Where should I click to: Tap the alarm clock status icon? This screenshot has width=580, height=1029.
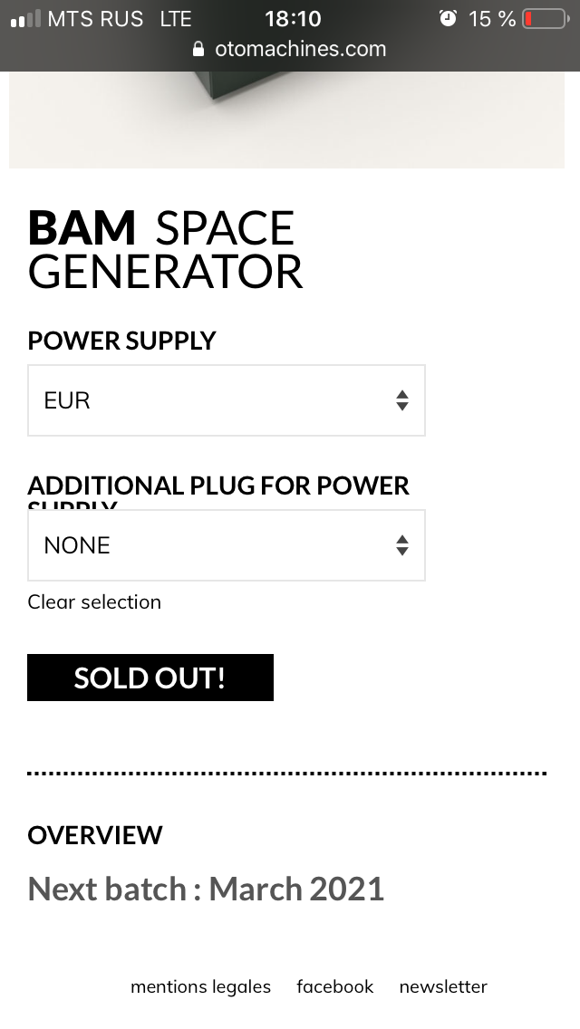tap(448, 18)
